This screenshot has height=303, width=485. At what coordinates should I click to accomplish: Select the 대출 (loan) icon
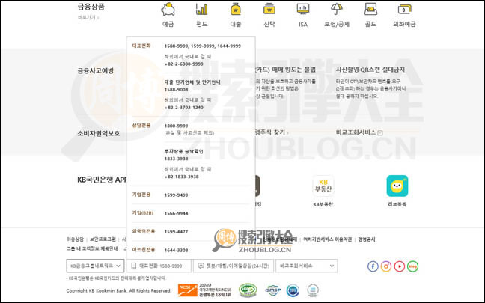click(x=236, y=10)
